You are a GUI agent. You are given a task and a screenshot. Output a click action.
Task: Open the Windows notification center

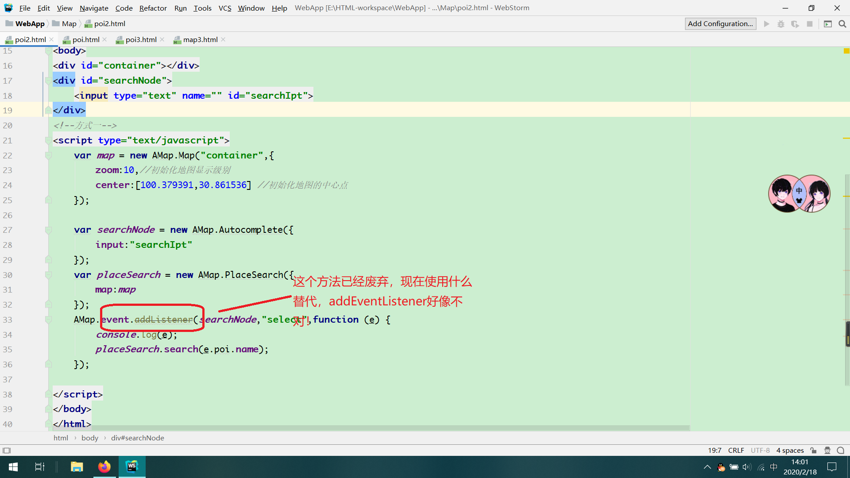[832, 467]
